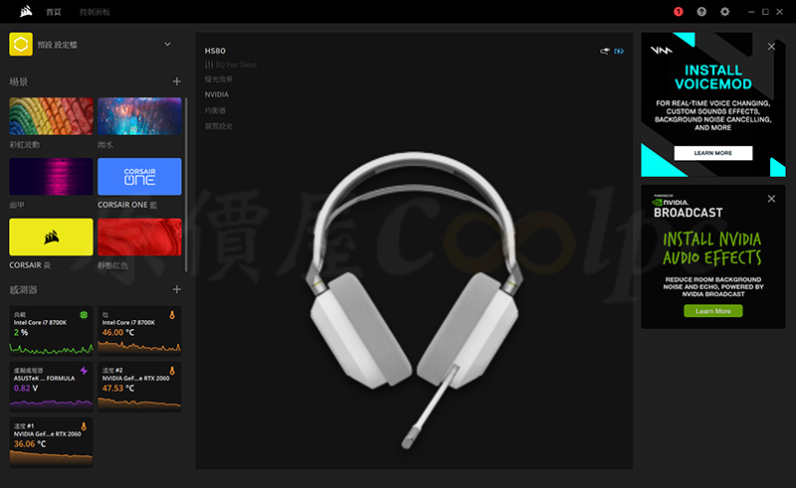Click the Voicemod LEARN MORE button
Screen dimensions: 796x488
[712, 153]
